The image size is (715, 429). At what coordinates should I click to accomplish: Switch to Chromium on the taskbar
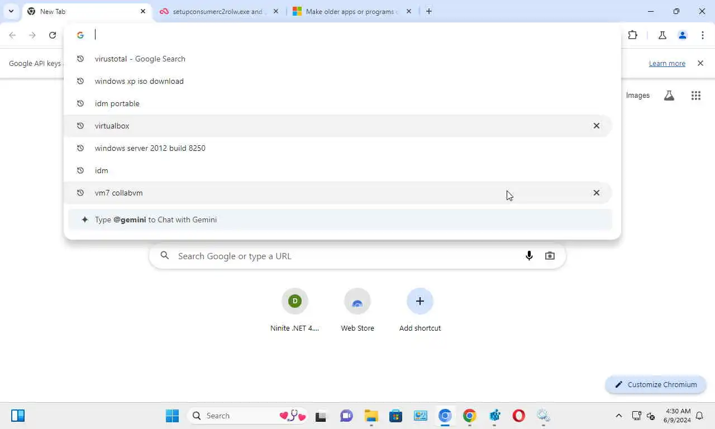pos(445,416)
